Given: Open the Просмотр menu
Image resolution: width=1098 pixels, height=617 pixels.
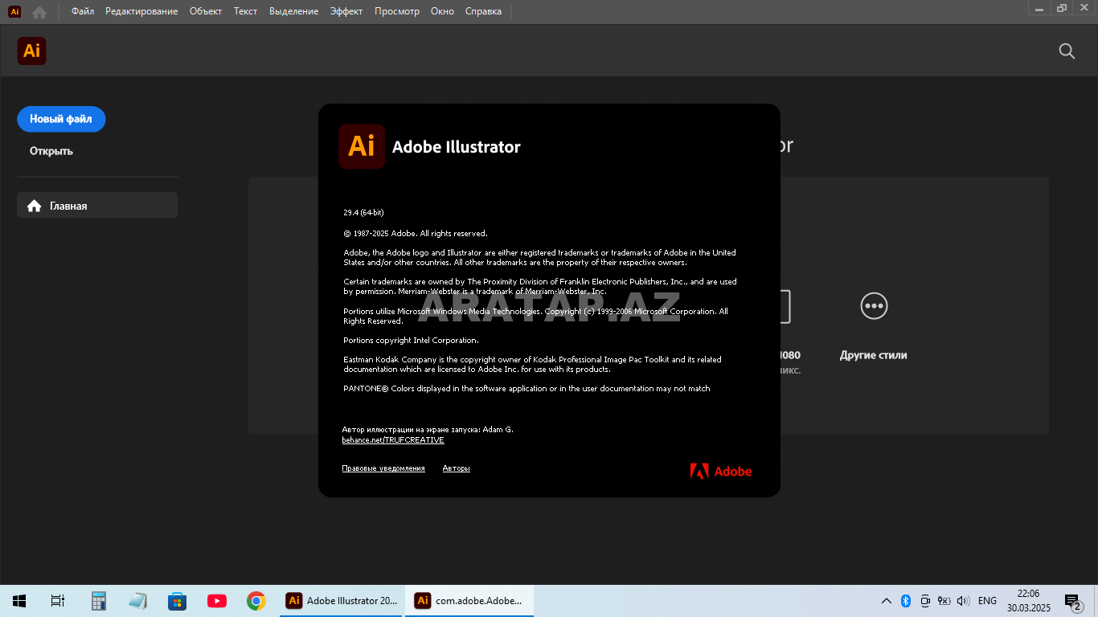Looking at the screenshot, I should (x=397, y=11).
